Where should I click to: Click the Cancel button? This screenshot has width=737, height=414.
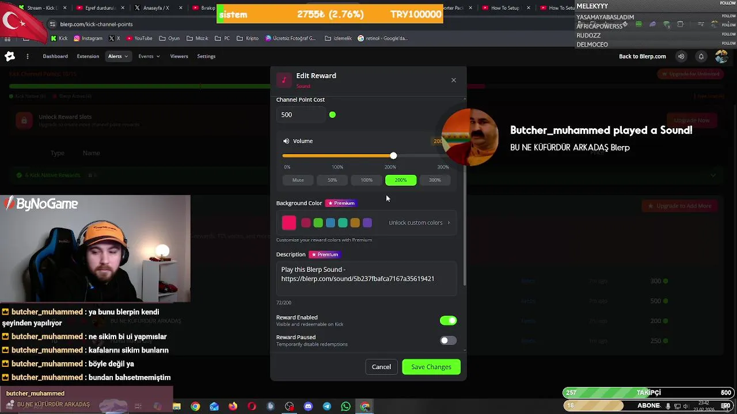[381, 367]
